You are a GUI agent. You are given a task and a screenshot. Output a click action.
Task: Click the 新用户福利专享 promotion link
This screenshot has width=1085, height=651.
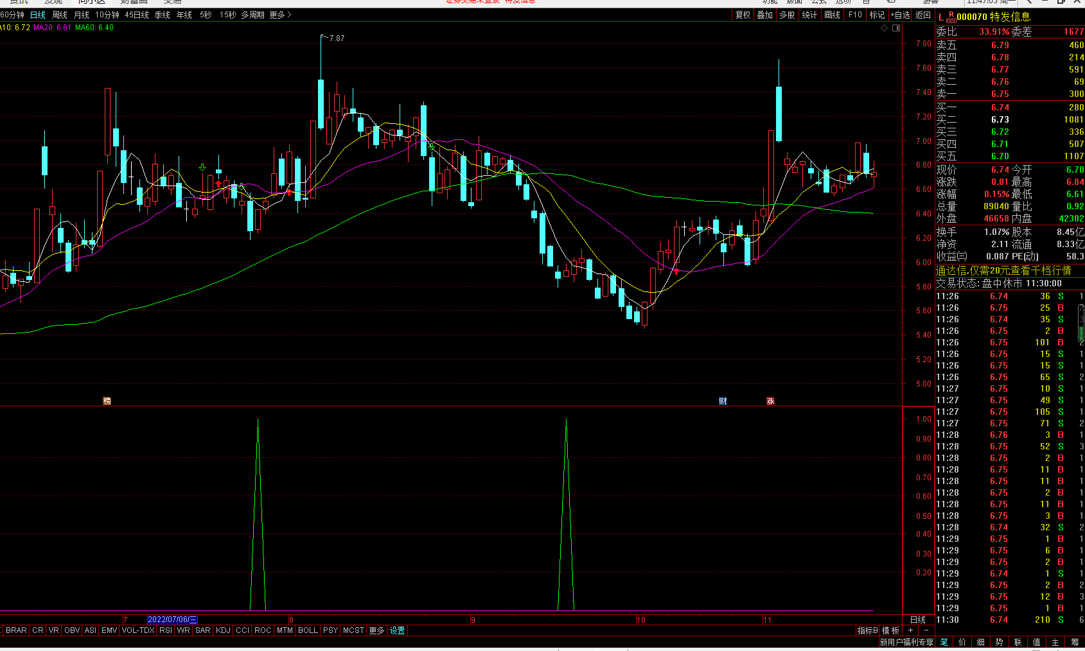[x=906, y=642]
